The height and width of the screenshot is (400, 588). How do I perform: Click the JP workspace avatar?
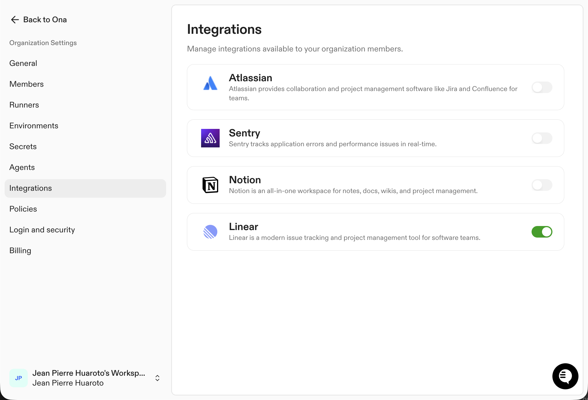18,378
